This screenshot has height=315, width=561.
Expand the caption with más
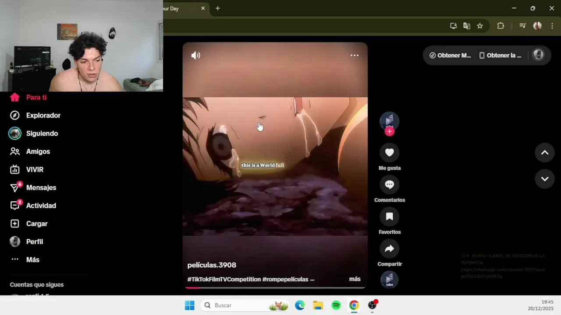(x=355, y=279)
